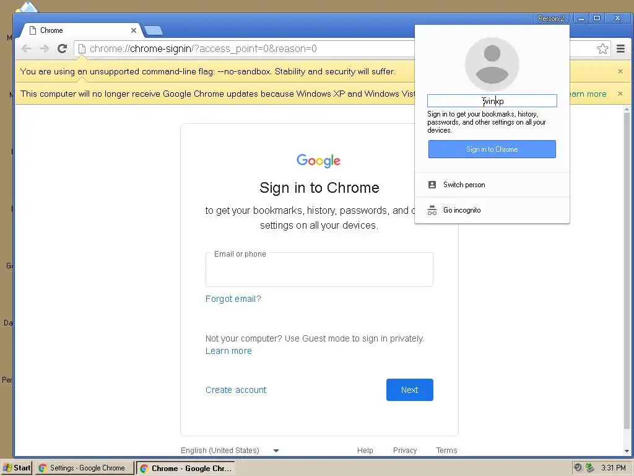Open the Help link in the footer
The height and width of the screenshot is (476, 634).
(365, 451)
